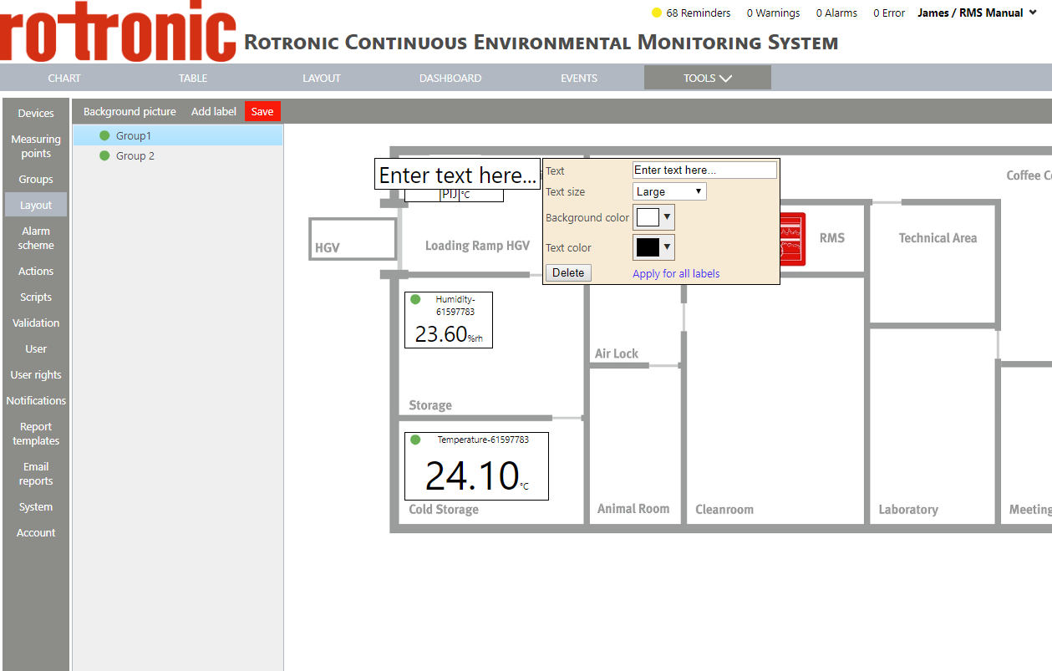This screenshot has width=1052, height=671.
Task: Open Measuring points in the sidebar
Action: pyautogui.click(x=36, y=146)
